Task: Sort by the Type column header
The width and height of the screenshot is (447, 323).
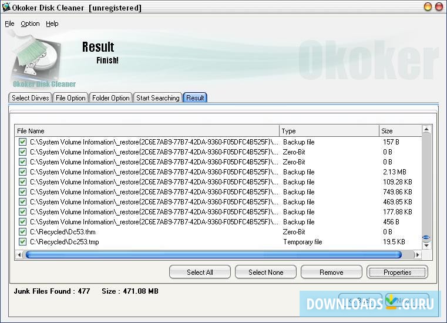Action: [x=329, y=131]
